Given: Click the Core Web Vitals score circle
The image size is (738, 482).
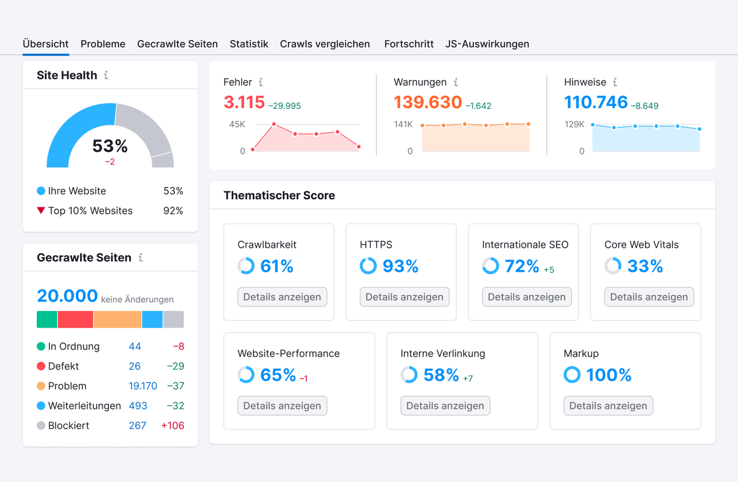Looking at the screenshot, I should [x=613, y=266].
